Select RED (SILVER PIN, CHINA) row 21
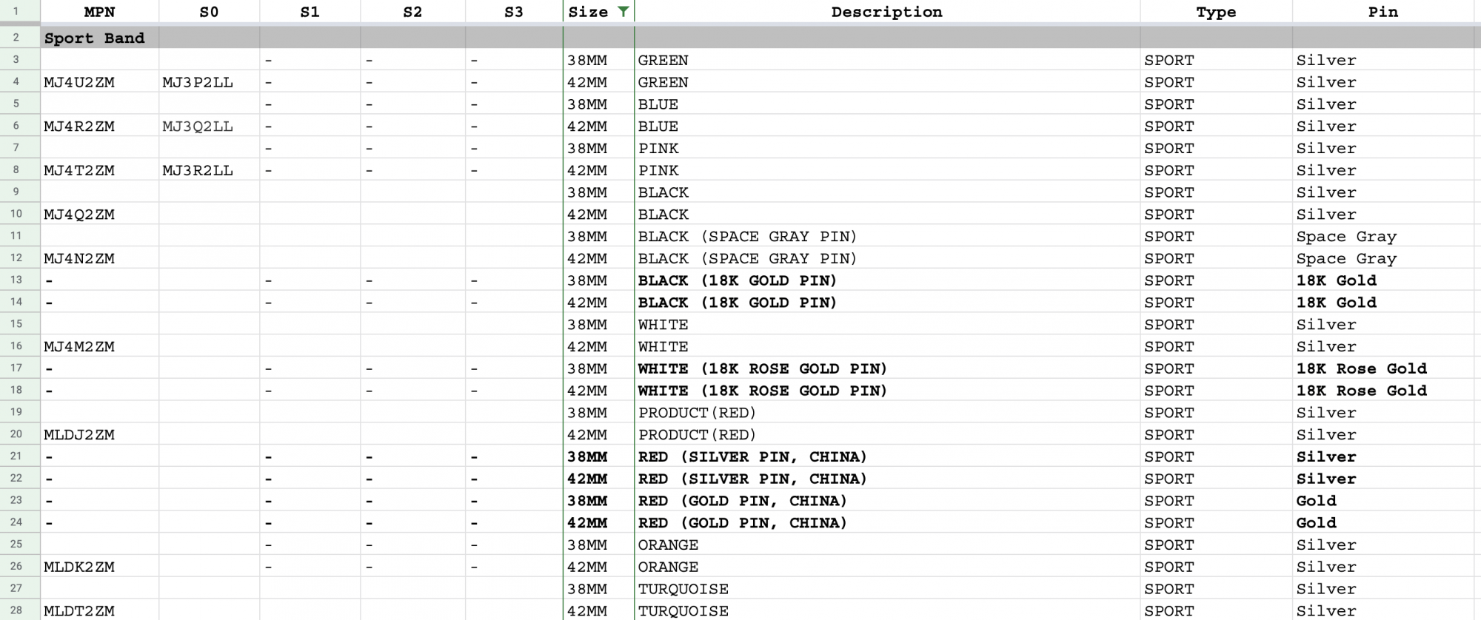1481x620 pixels. (887, 456)
